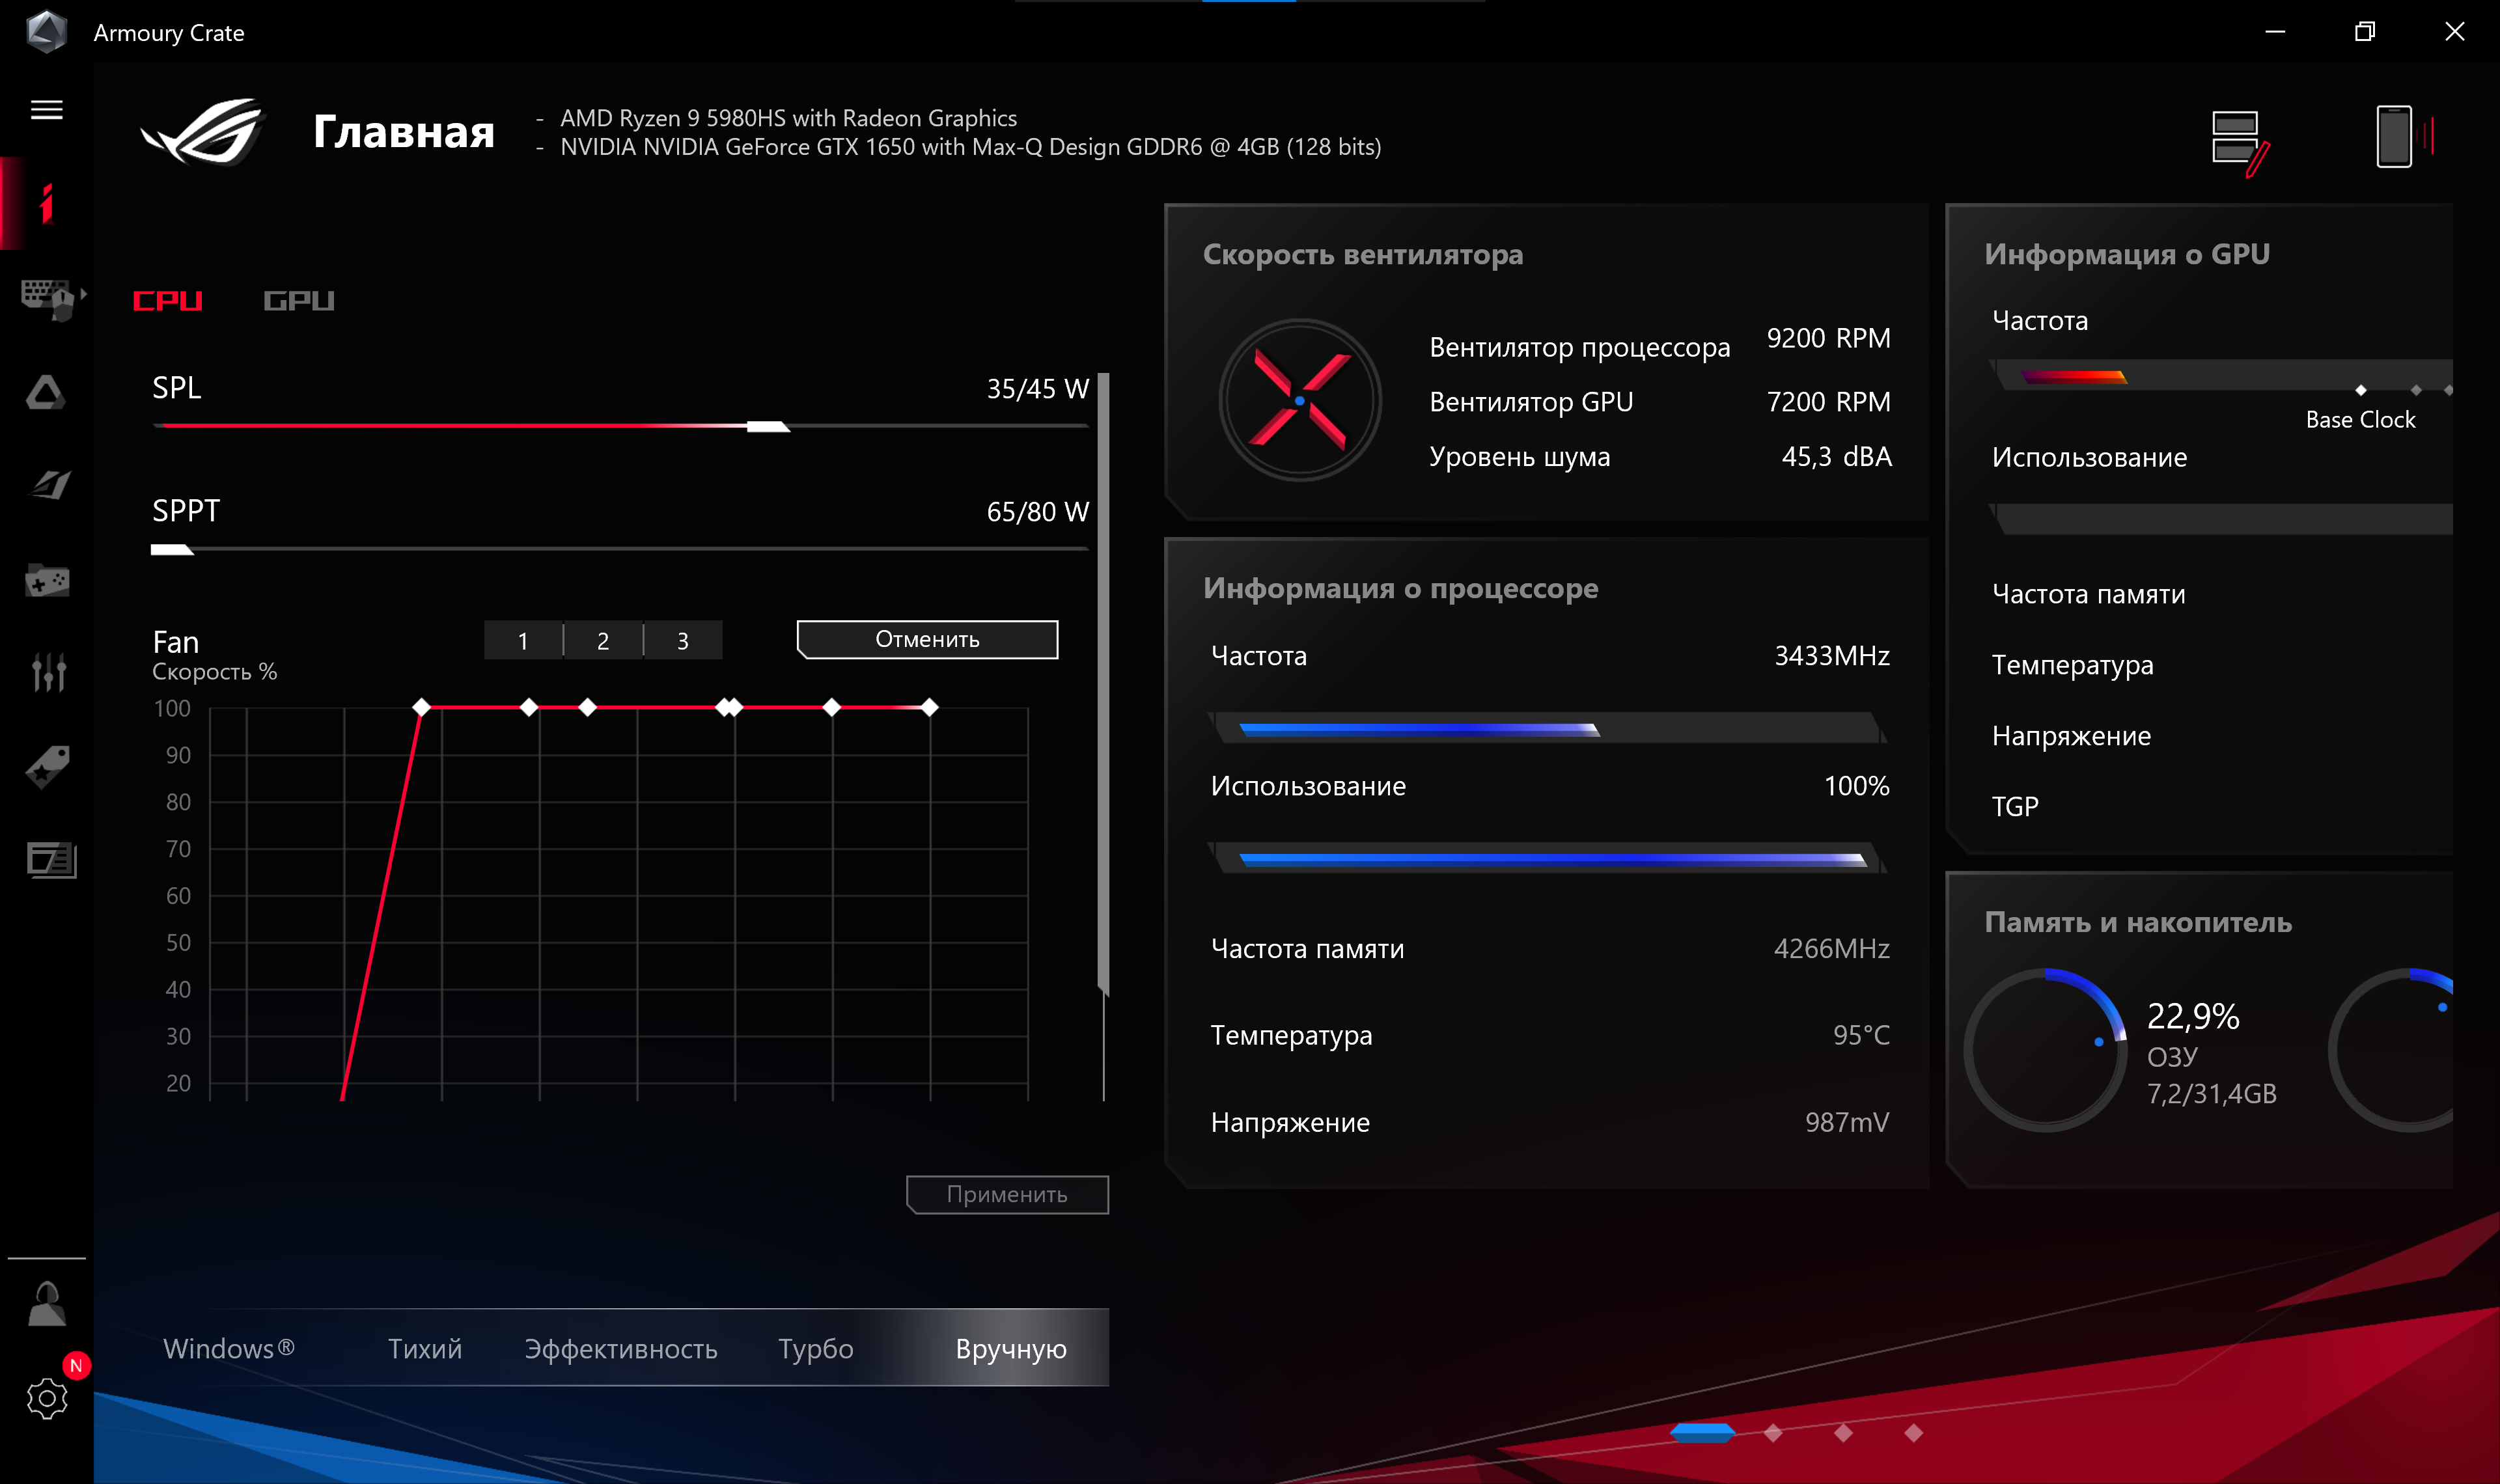Image resolution: width=2500 pixels, height=1484 pixels.
Task: Open the Featured deals tag icon
Action: pyautogui.click(x=47, y=767)
